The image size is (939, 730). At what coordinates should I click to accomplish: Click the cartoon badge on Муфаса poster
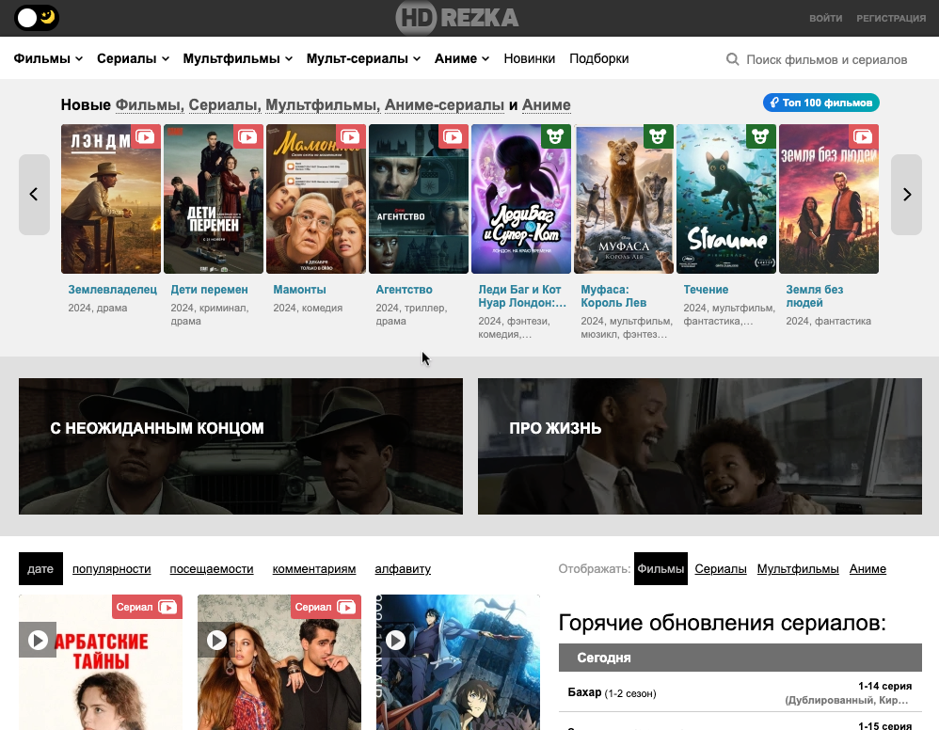point(658,137)
